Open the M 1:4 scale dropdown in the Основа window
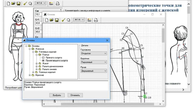Screen dimensions: 194x109 (79, 20)
